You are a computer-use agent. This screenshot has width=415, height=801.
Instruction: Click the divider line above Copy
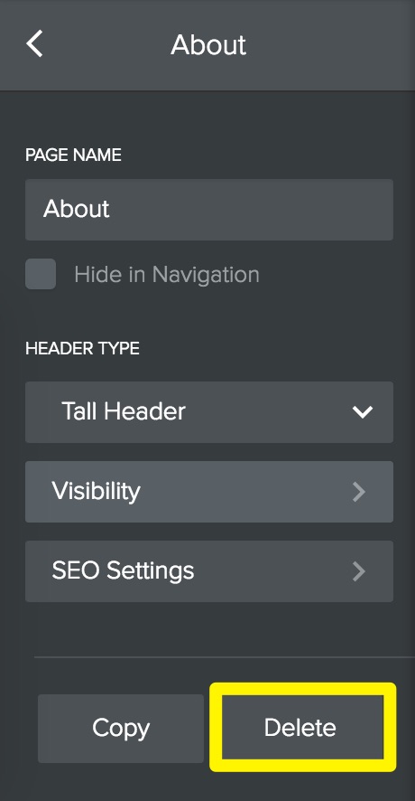(225, 657)
